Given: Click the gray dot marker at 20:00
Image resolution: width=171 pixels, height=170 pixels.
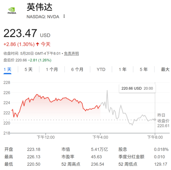Looking at the screenshot, I should coord(155,120).
